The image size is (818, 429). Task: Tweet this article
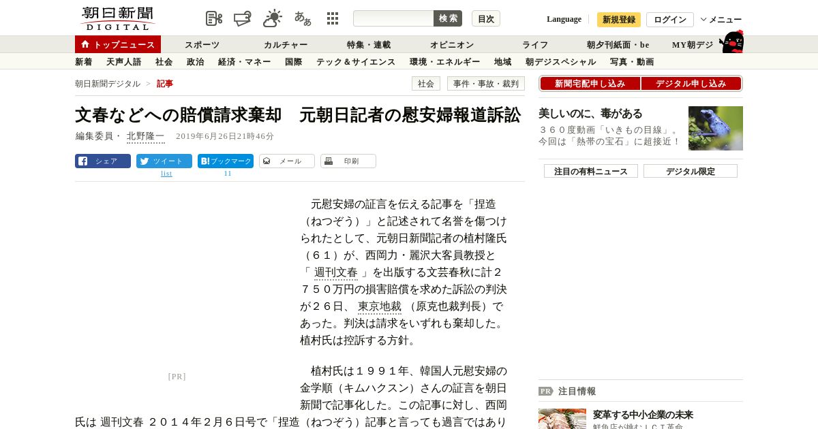[164, 161]
